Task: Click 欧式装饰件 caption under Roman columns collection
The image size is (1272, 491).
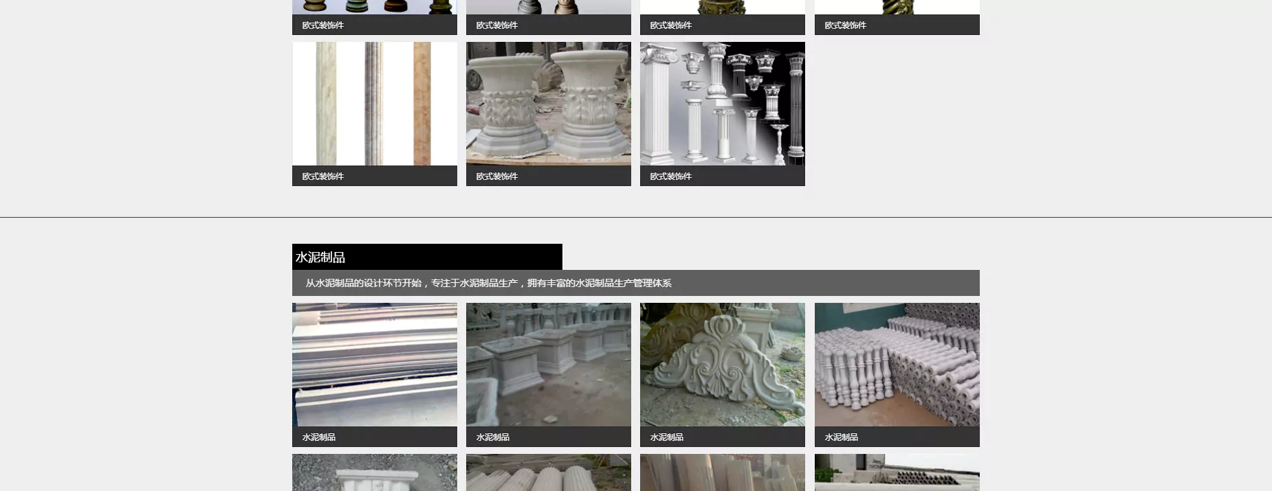Action: 671,176
